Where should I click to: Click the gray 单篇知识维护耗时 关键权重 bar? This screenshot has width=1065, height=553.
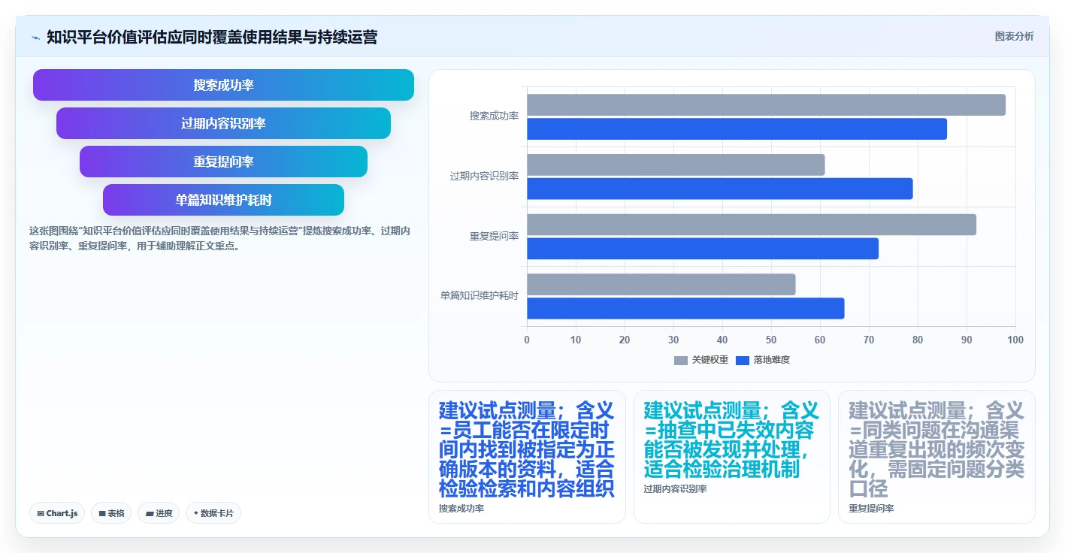[x=661, y=284]
